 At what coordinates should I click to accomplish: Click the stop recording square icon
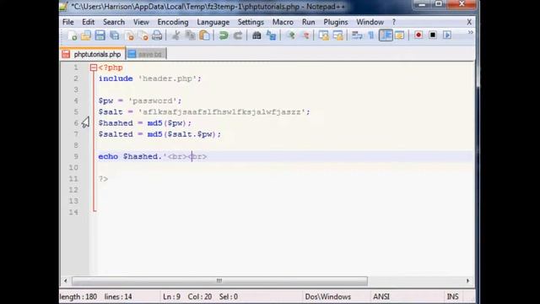pyautogui.click(x=433, y=35)
